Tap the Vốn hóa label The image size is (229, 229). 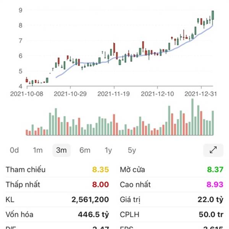[x=19, y=214]
